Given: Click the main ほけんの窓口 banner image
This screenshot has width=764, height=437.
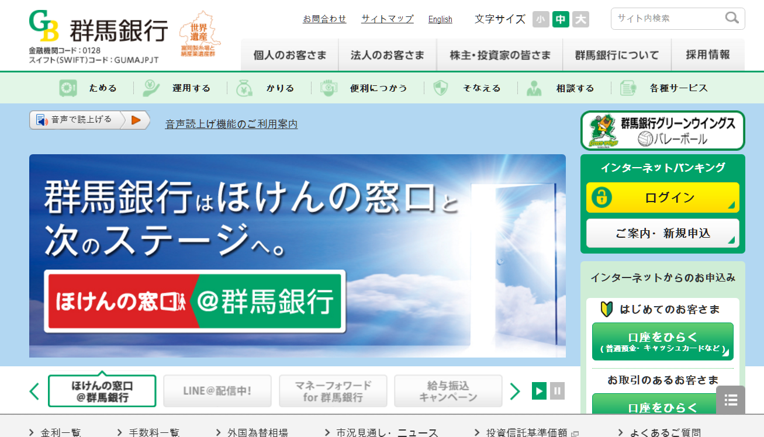Looking at the screenshot, I should [298, 256].
